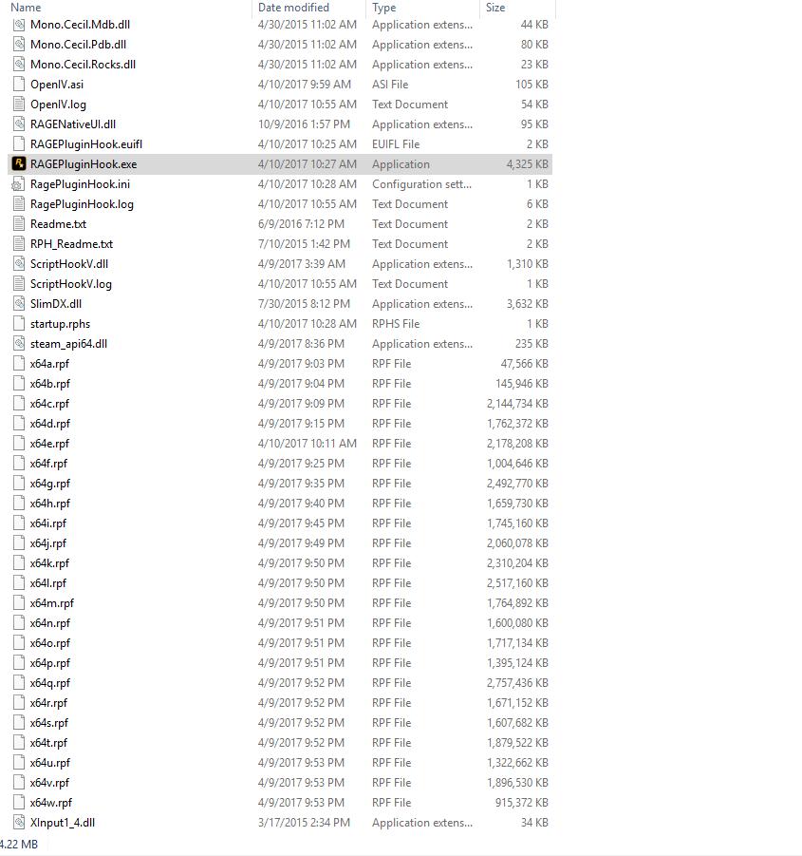Select file name x64j.rpf

(x=48, y=543)
